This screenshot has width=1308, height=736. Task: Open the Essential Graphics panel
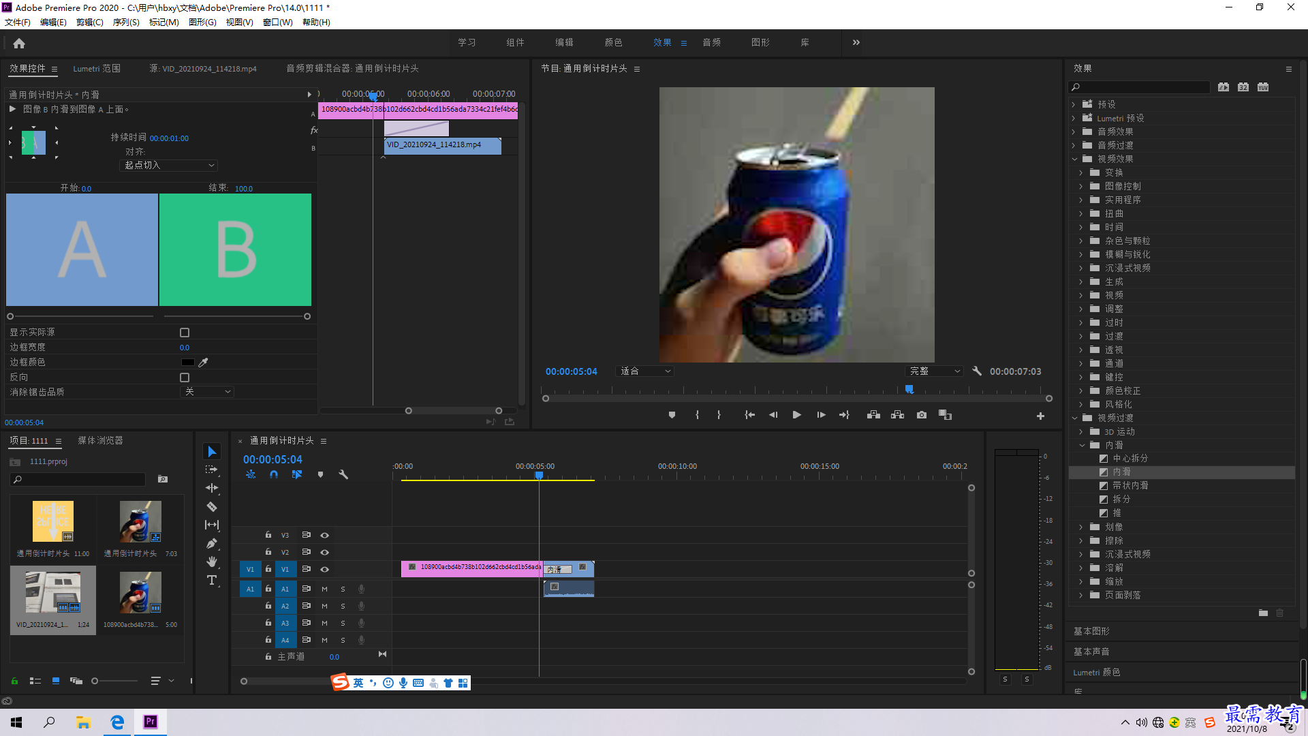(x=1091, y=632)
